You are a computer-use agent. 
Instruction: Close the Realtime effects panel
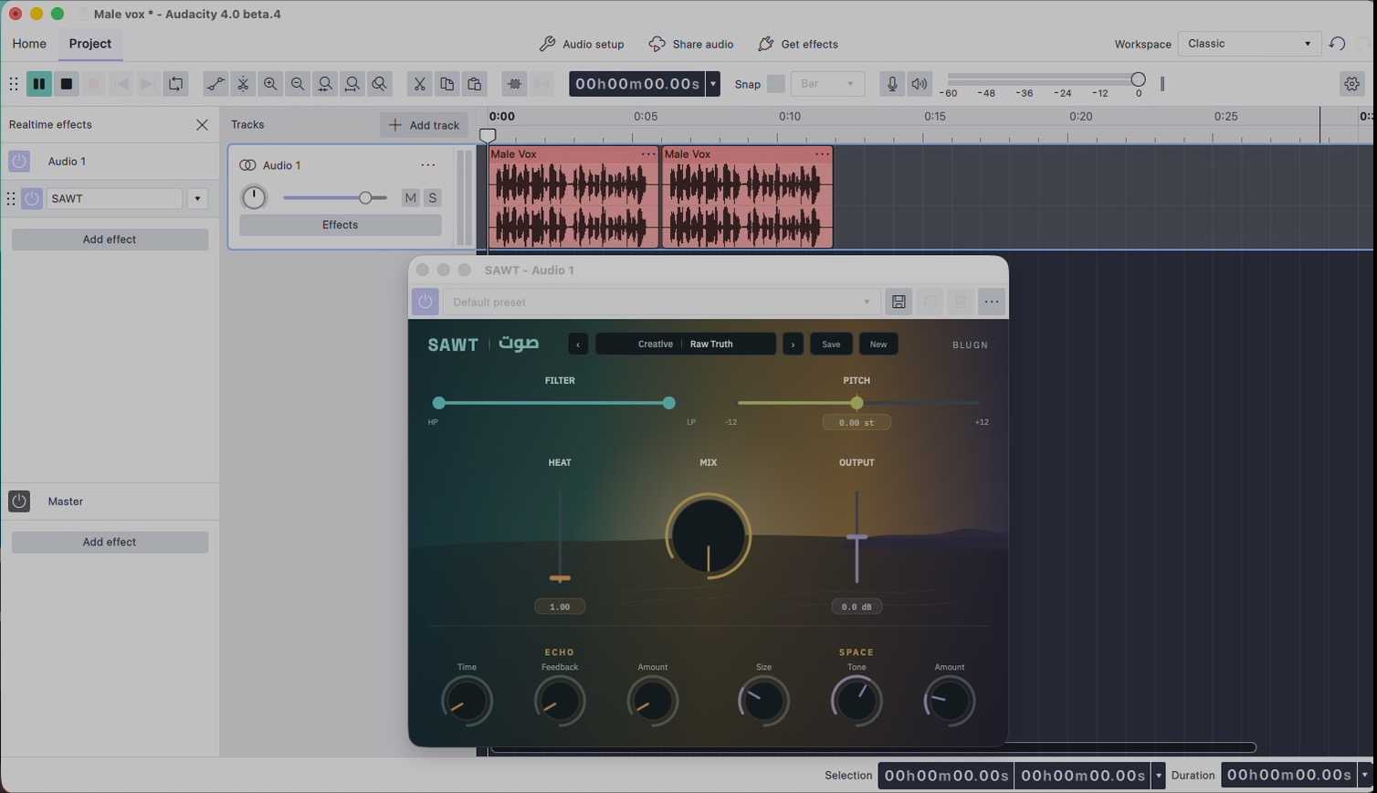coord(203,124)
